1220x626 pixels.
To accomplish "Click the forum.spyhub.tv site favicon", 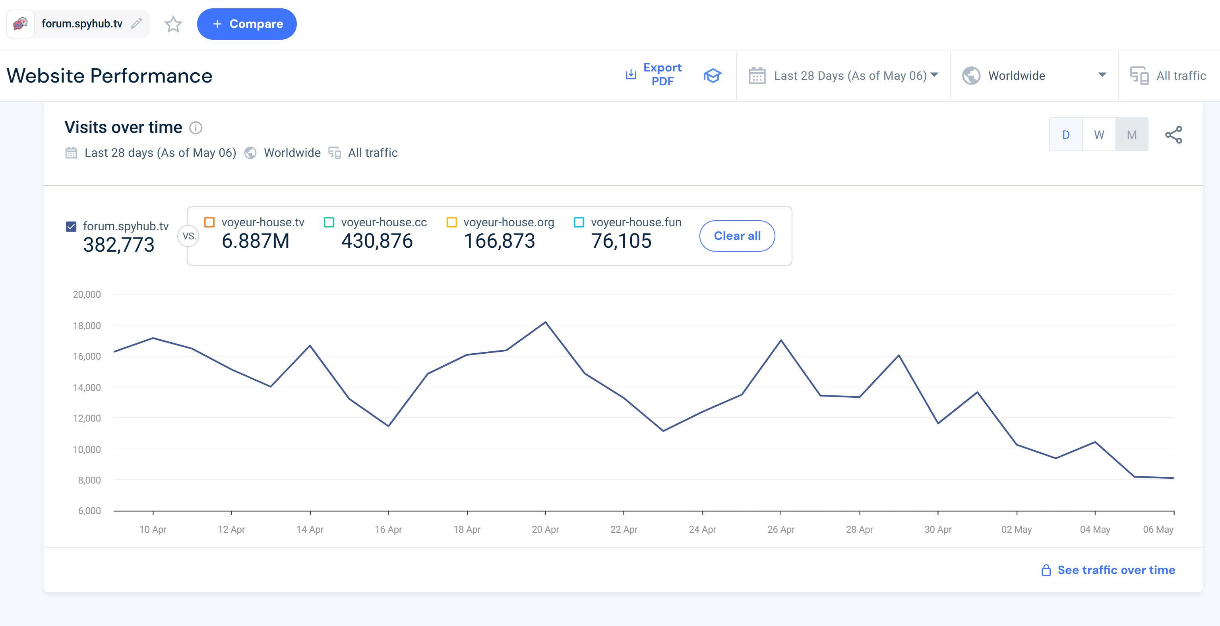I will click(x=20, y=24).
